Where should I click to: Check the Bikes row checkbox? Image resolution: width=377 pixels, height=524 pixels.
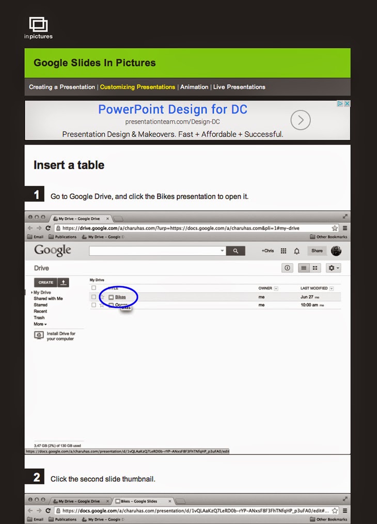tap(93, 297)
